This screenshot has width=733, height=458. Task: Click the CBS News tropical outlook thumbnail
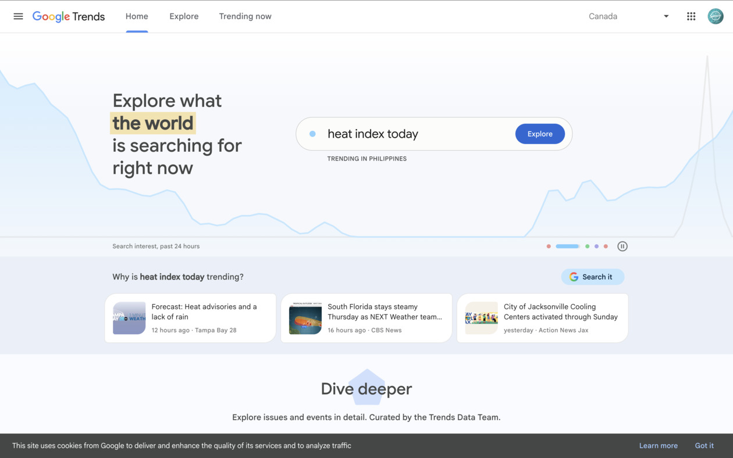click(x=305, y=318)
